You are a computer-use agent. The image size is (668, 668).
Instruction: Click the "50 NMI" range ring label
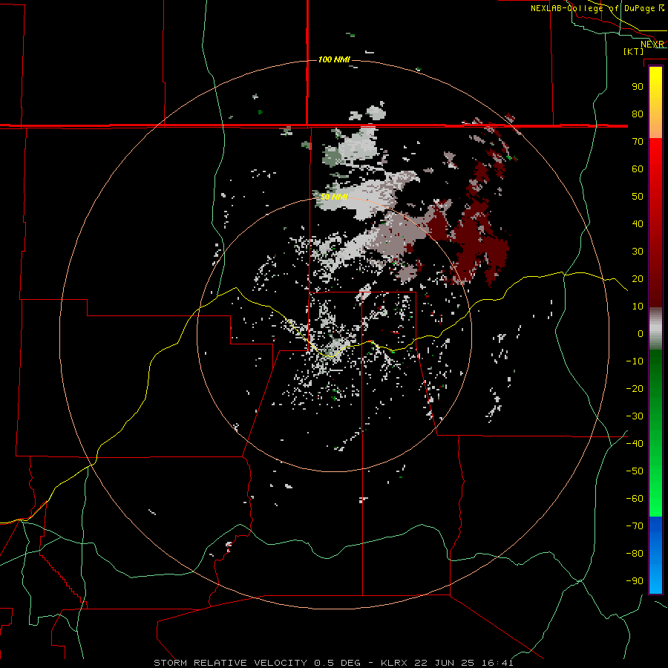pyautogui.click(x=334, y=197)
